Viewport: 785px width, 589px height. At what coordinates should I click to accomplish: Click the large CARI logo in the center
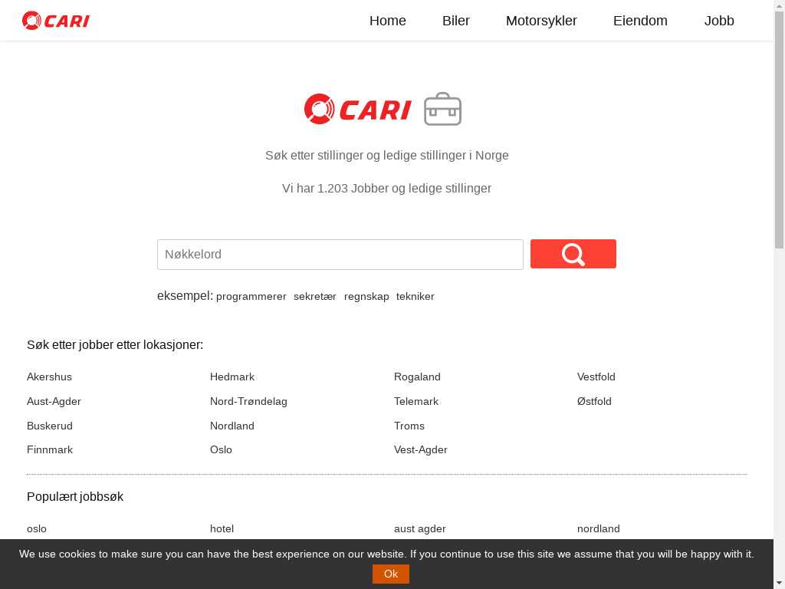(358, 109)
